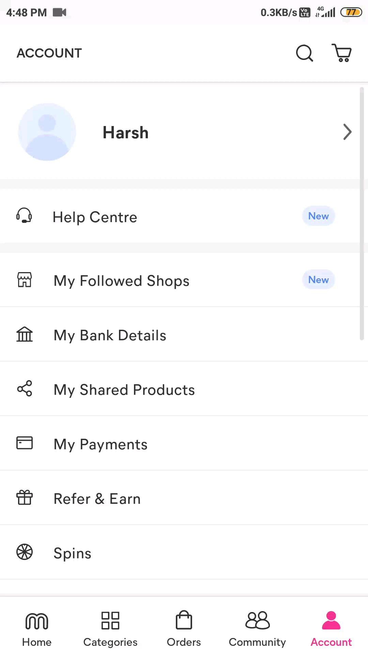This screenshot has width=368, height=654.
Task: Tap the Help Centre headset icon
Action: click(24, 216)
